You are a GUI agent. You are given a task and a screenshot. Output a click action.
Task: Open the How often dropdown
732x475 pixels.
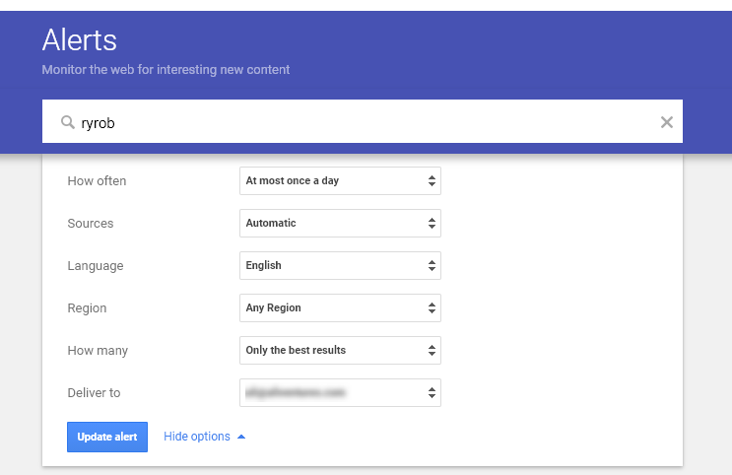click(340, 180)
